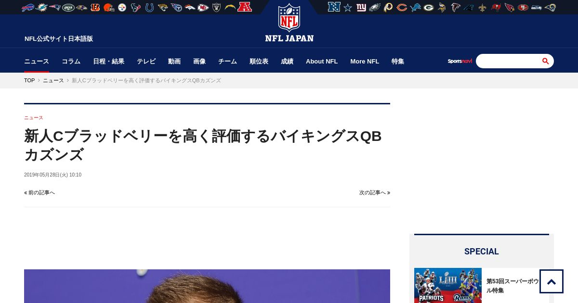Open the Seattle Seahawks logo

[537, 7]
